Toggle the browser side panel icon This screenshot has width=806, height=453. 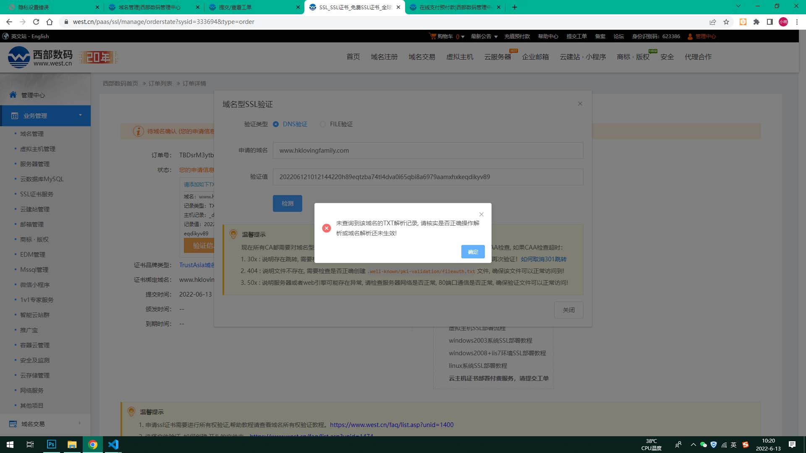(770, 22)
